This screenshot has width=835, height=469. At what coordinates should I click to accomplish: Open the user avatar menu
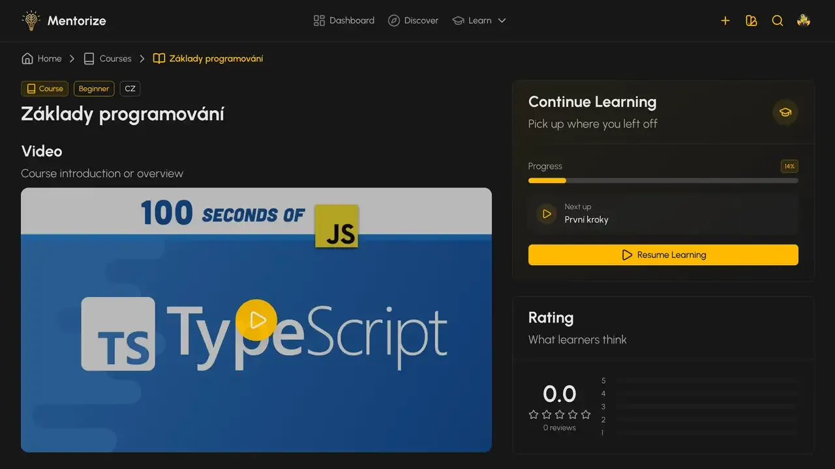[x=804, y=20]
